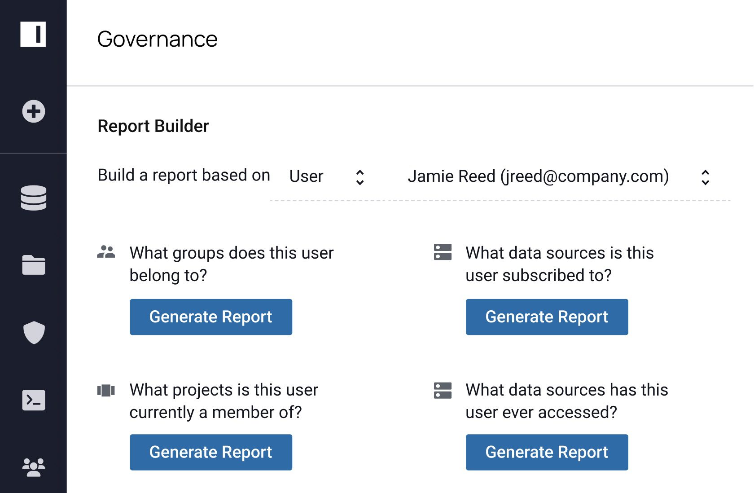Click the app logo in the sidebar
This screenshot has width=754, height=493.
33,34
